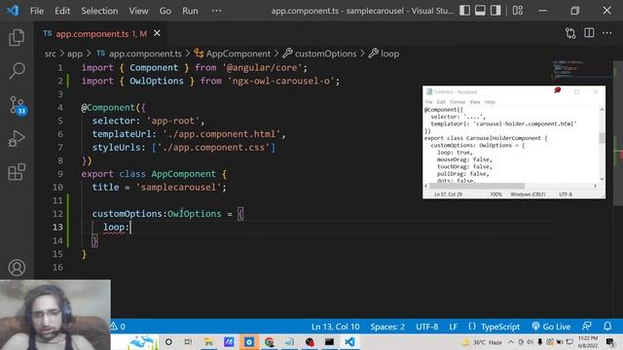Screen dimensions: 623x350
Task: Open the Go menu
Action: pyautogui.click(x=165, y=11)
